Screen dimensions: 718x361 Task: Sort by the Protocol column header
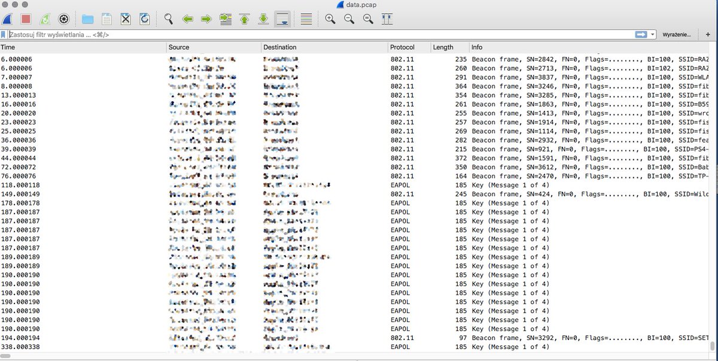[x=409, y=47]
